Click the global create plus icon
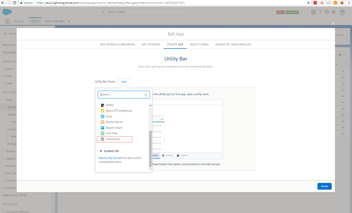The width and height of the screenshot is (352, 213). click(x=313, y=12)
